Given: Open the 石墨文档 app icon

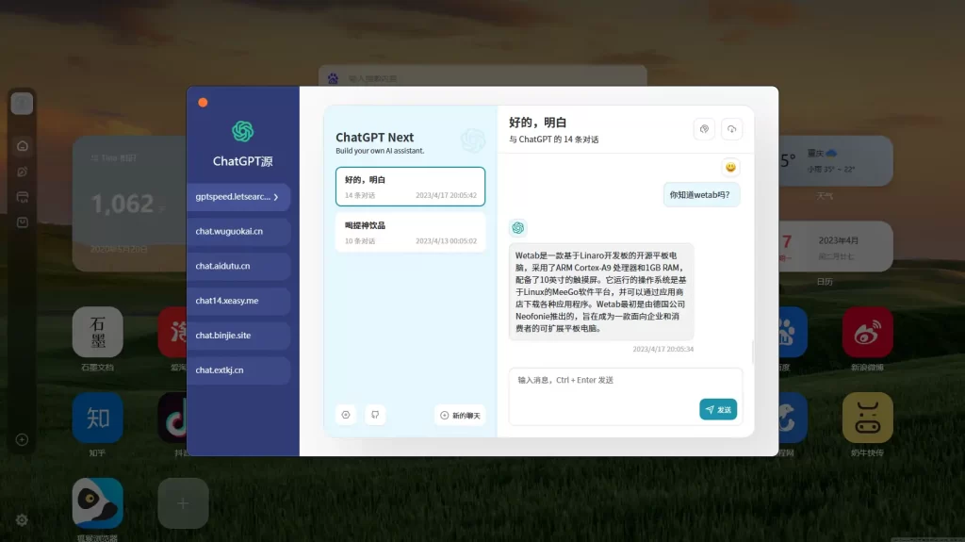Looking at the screenshot, I should [97, 332].
